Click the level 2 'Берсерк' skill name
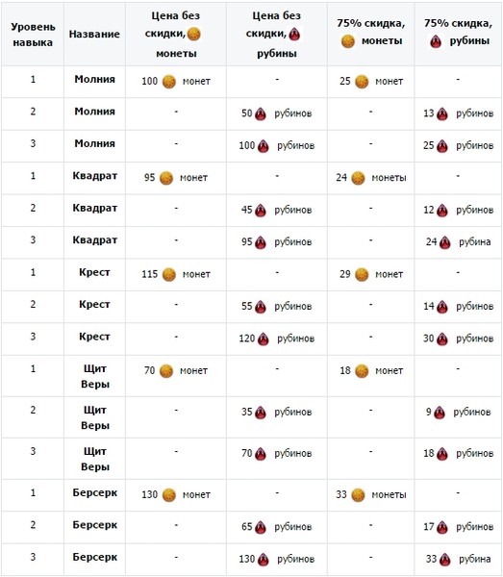This screenshot has height=577, width=503. pyautogui.click(x=95, y=525)
